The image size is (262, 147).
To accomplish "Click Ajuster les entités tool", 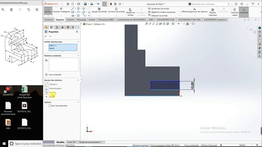I will click(99, 10).
